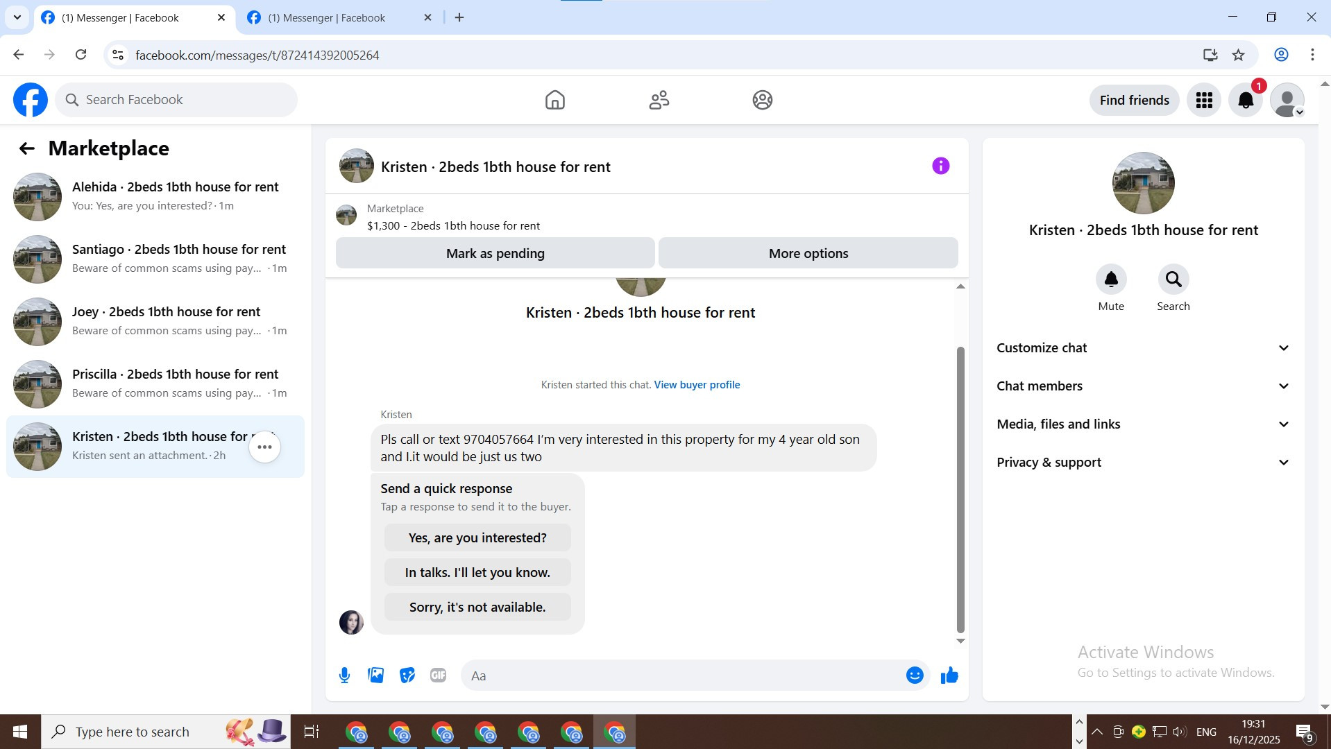The height and width of the screenshot is (749, 1331).
Task: Open the tab search dropdown arrow
Action: pyautogui.click(x=17, y=18)
